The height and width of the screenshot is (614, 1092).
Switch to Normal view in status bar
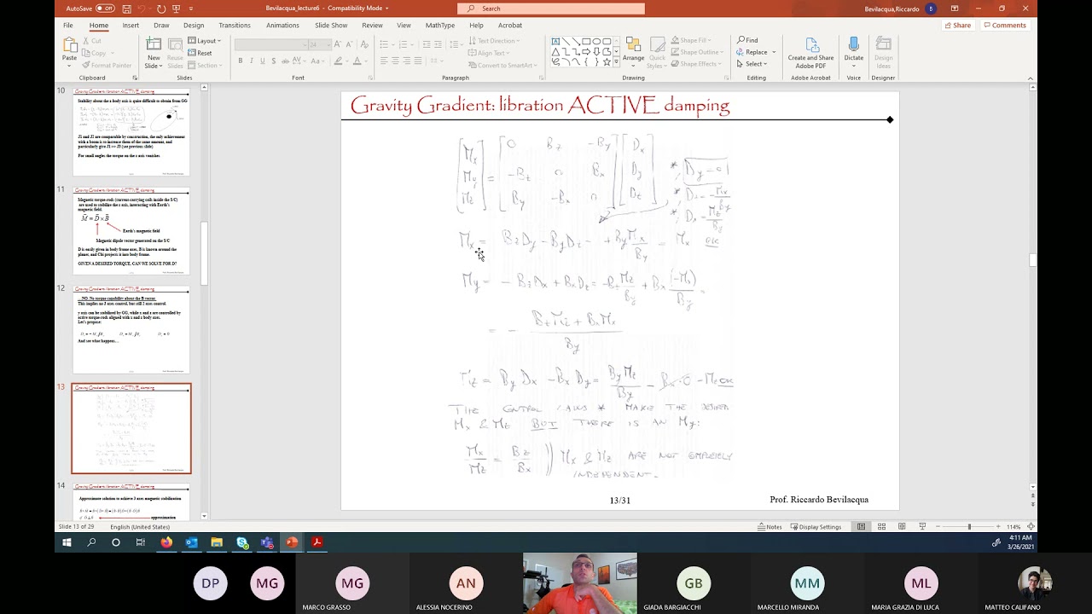861,526
